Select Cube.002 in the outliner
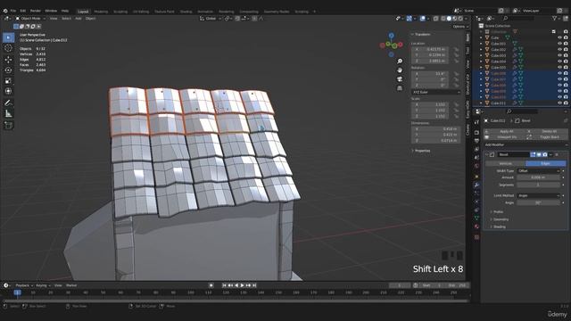This screenshot has height=321, width=571. point(498,50)
